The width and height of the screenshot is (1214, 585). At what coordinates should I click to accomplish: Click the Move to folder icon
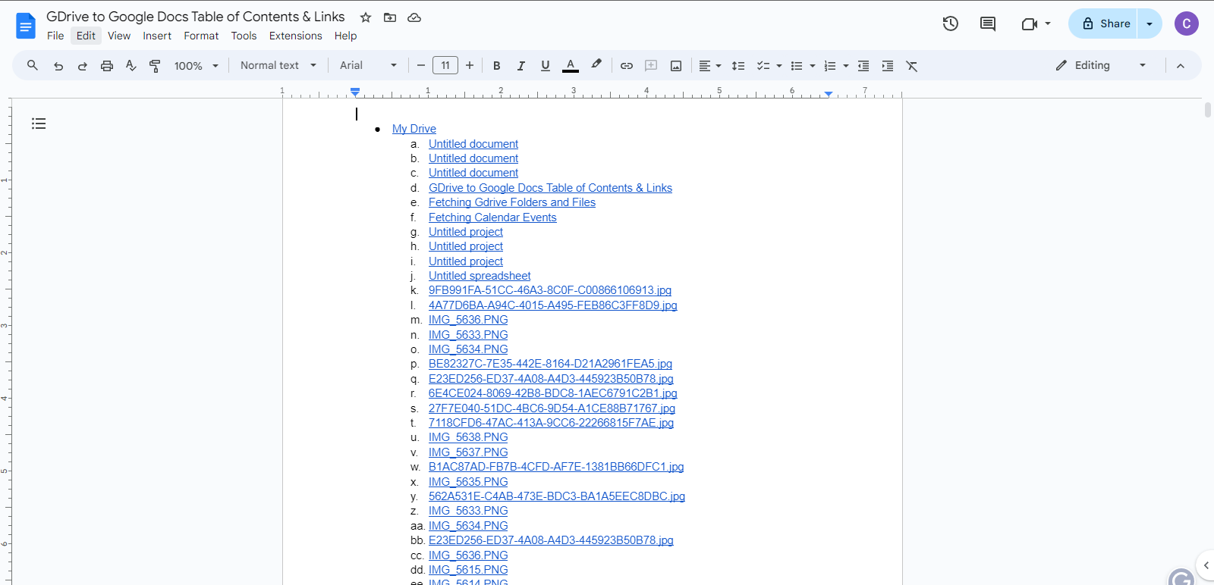pos(390,17)
